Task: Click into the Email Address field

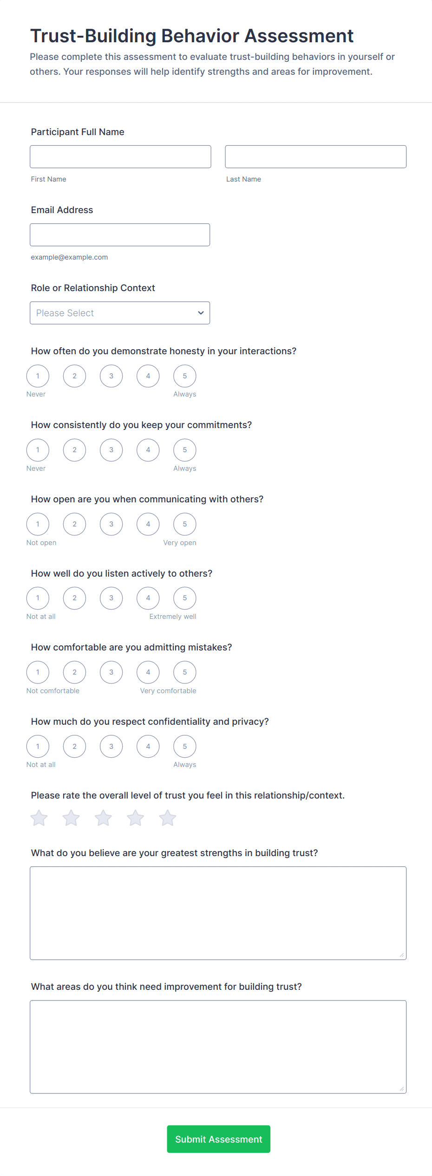Action: coord(120,235)
